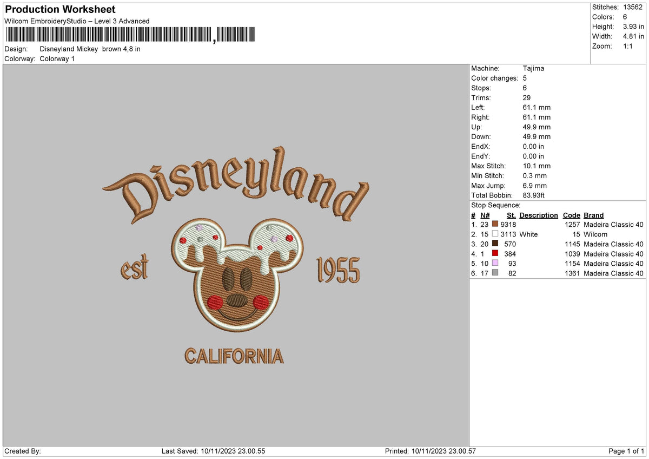Screen dimensions: 649x459
Task: Click the Max Jump value 6.9 mm
Action: tap(535, 185)
